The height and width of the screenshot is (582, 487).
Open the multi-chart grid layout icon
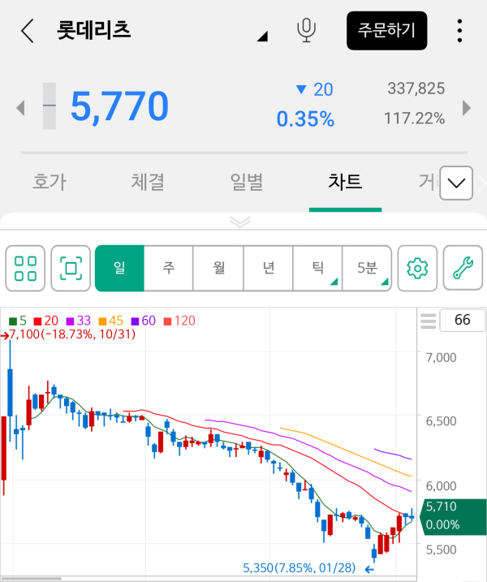[25, 268]
